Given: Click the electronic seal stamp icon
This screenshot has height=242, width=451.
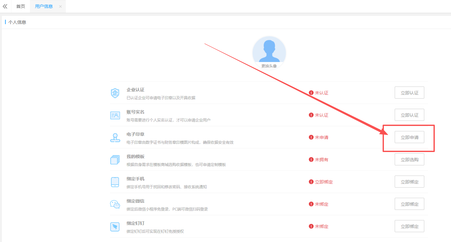Looking at the screenshot, I should [x=115, y=137].
